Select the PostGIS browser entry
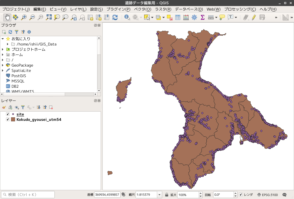This screenshot has height=199, width=294. tap(19, 76)
